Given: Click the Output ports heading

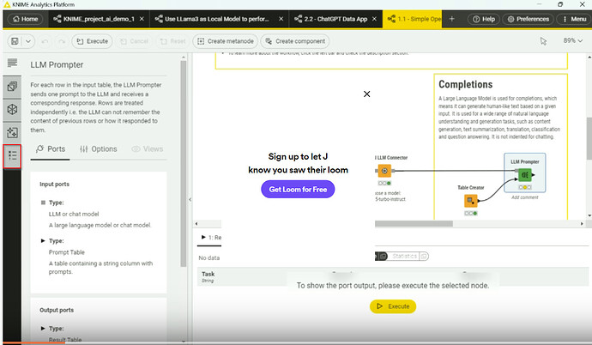Looking at the screenshot, I should 57,310.
